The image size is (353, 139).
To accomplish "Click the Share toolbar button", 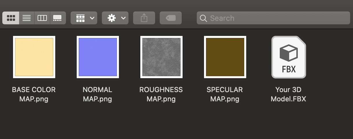I will point(144,18).
